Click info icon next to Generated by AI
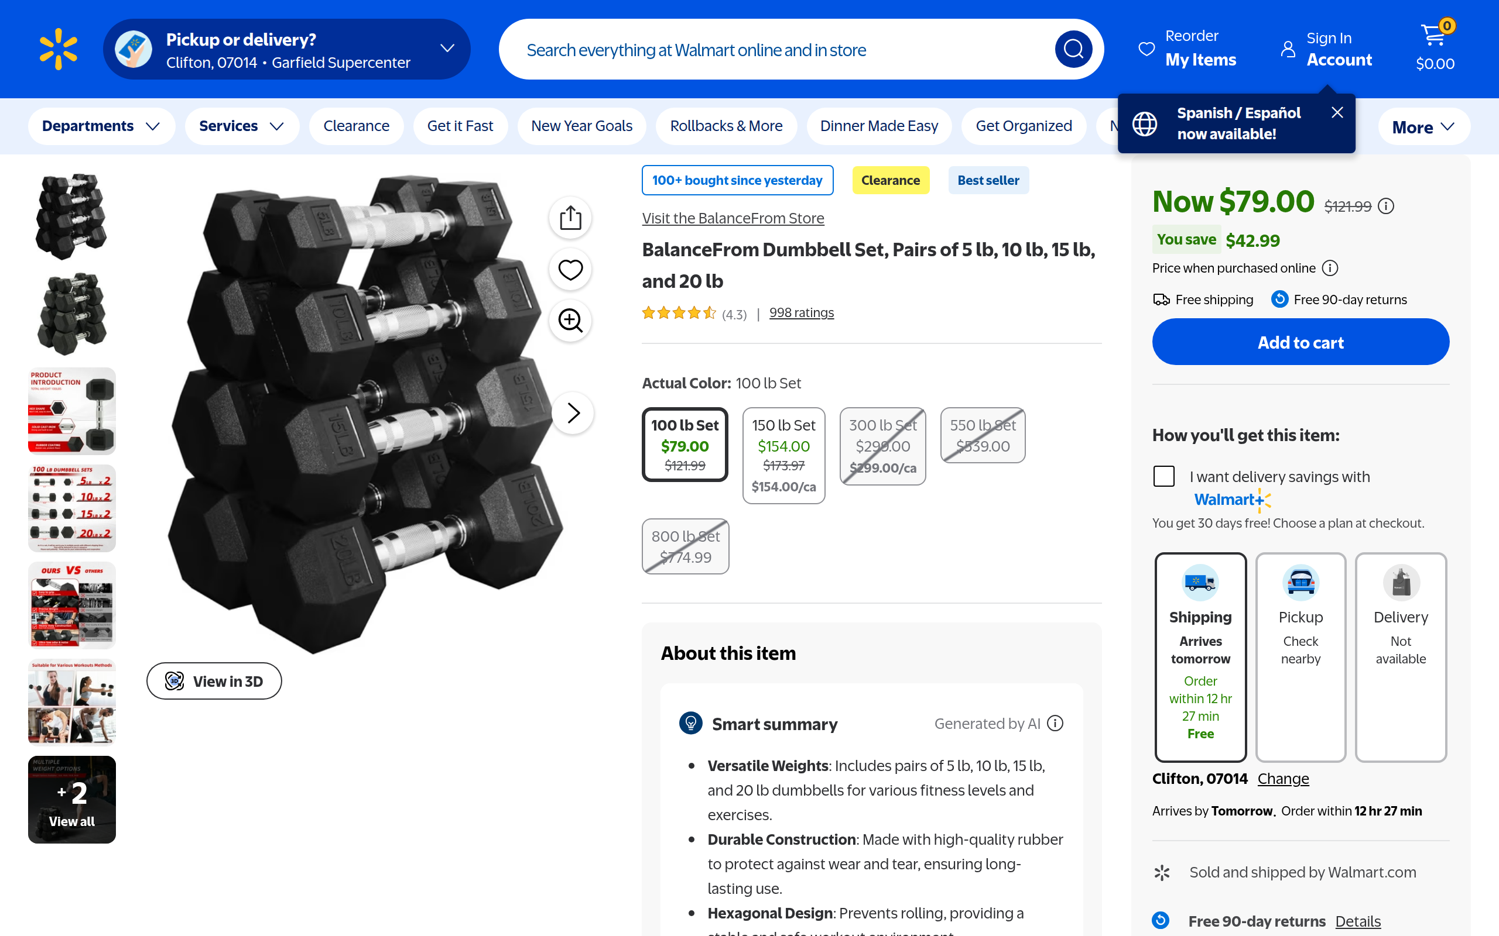Screen dimensions: 1499x936 [1056, 723]
